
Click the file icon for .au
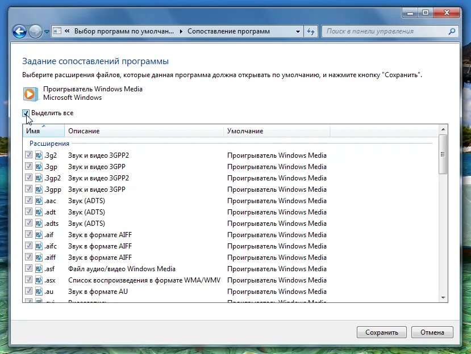click(x=39, y=291)
